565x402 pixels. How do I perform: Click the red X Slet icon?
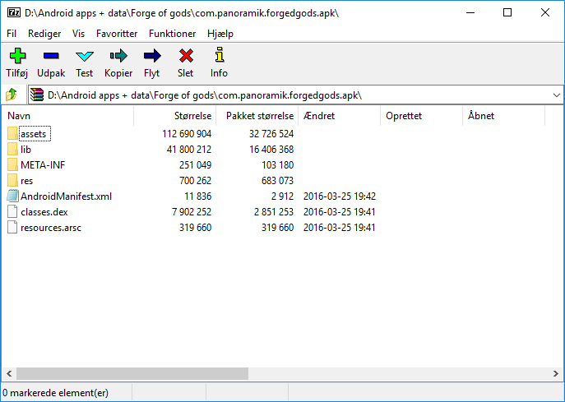[186, 57]
